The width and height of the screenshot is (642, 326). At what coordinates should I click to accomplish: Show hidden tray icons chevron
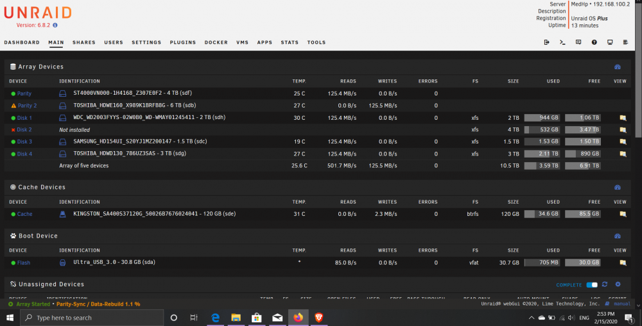532,318
